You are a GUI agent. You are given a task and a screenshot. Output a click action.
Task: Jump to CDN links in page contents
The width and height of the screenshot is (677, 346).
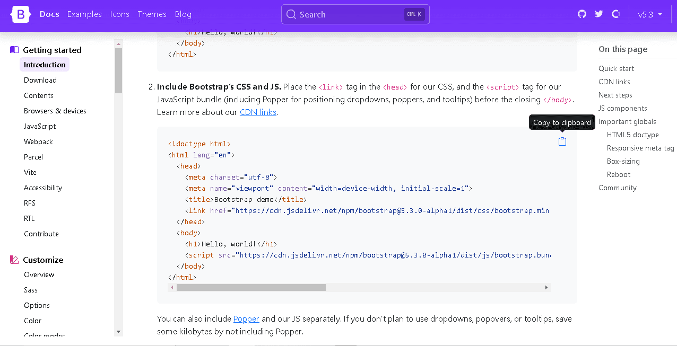pyautogui.click(x=614, y=82)
